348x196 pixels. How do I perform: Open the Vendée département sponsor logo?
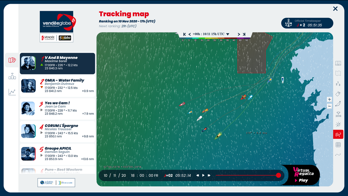(x=48, y=38)
